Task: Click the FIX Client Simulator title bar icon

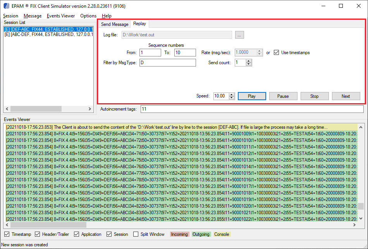Action: pyautogui.click(x=6, y=6)
